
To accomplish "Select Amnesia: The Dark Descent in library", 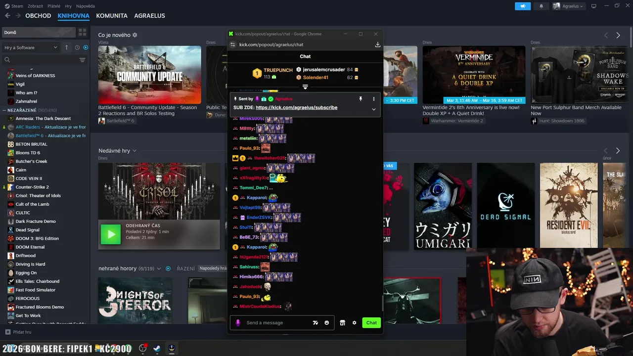I will coord(43,119).
